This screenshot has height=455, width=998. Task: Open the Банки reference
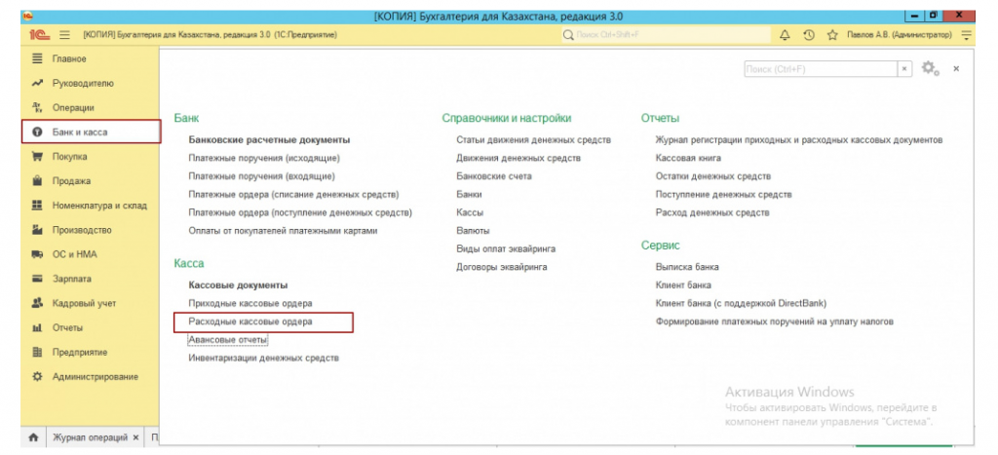click(x=469, y=194)
